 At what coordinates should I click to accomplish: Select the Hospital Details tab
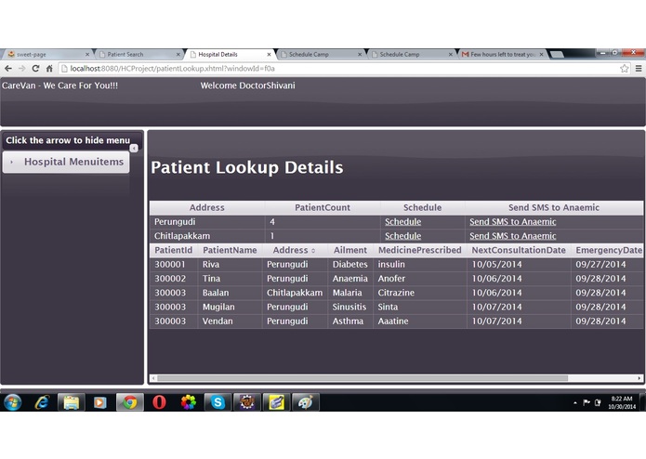point(229,54)
